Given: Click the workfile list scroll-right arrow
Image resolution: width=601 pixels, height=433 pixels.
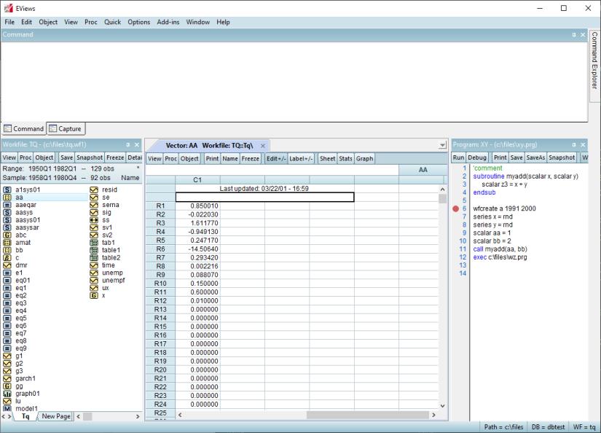Looking at the screenshot, I should 138,416.
